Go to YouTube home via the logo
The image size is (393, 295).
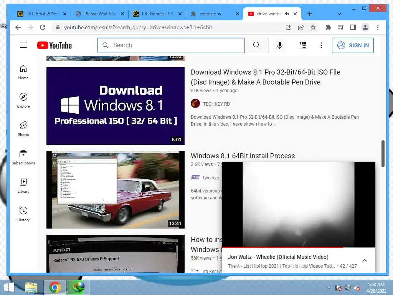(x=54, y=45)
